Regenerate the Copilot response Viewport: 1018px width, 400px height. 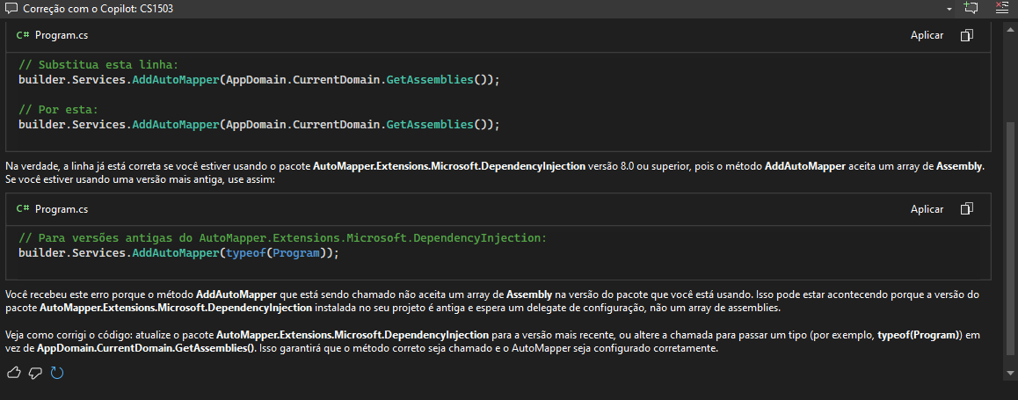[x=57, y=373]
